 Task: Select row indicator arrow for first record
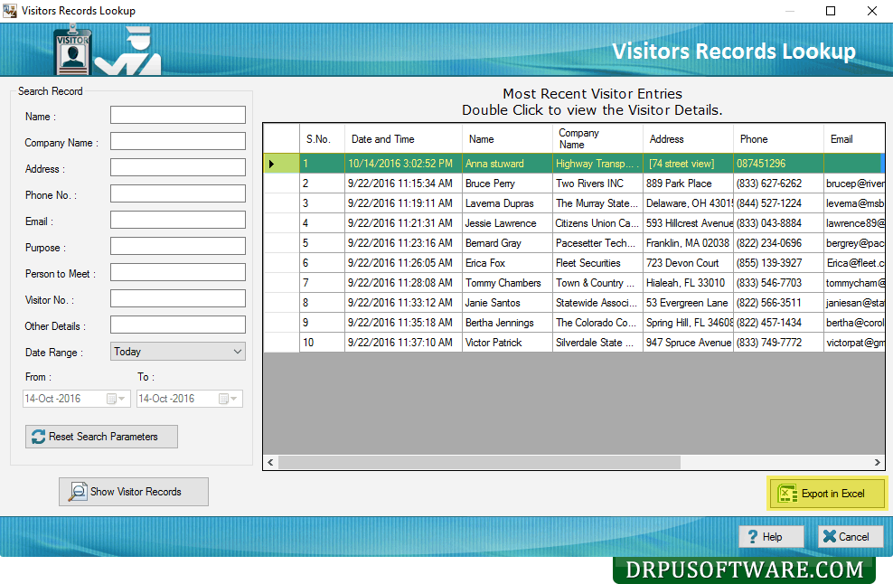271,164
